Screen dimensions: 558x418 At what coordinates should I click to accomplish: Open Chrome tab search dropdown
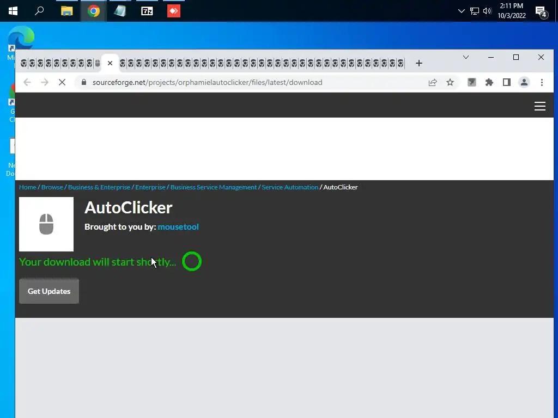[465, 57]
